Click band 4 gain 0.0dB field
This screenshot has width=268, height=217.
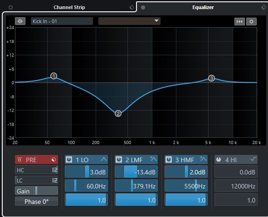click(x=236, y=172)
